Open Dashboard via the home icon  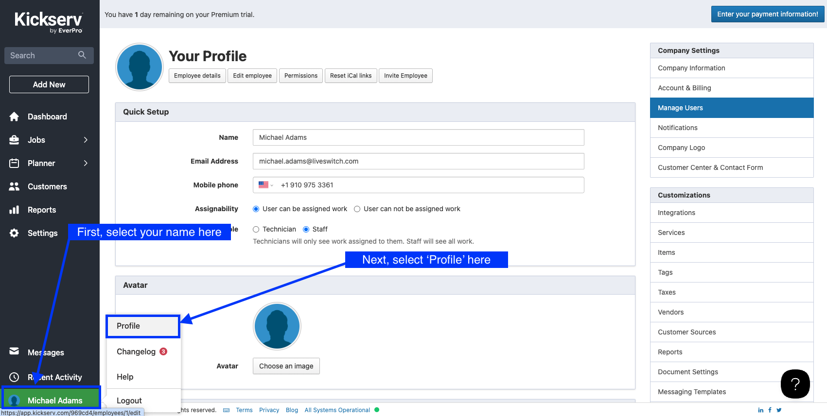click(14, 116)
